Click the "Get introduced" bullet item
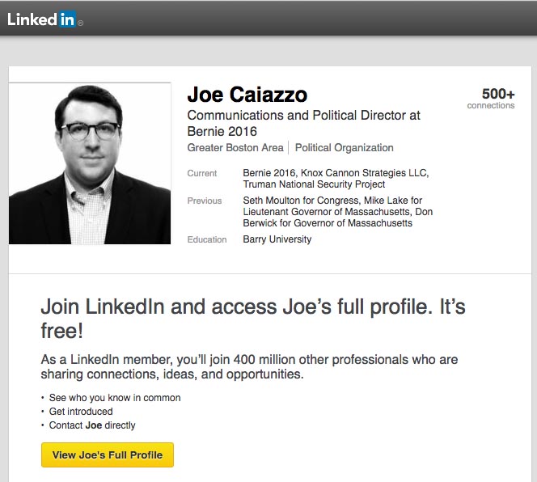537x482 pixels. click(x=81, y=412)
